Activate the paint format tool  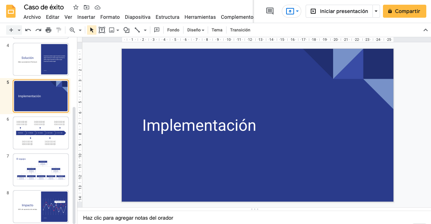click(59, 30)
